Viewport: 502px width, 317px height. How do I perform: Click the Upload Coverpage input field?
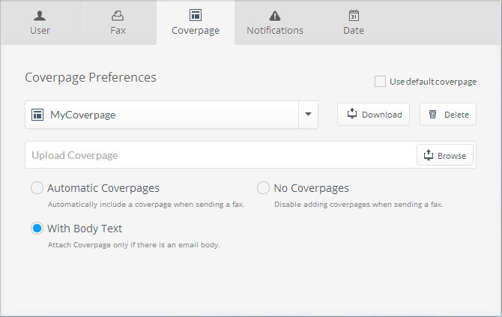221,155
